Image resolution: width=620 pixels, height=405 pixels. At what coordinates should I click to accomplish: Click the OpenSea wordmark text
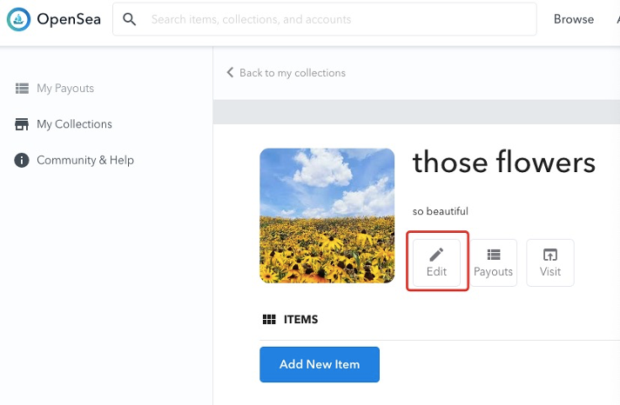69,19
